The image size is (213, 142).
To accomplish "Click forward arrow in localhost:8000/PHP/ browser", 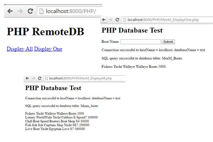I will click(x=20, y=11).
